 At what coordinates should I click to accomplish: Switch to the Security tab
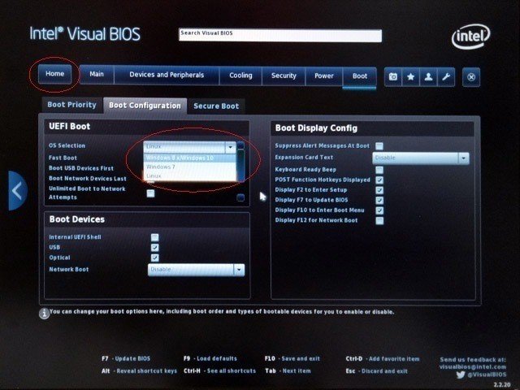tap(284, 76)
